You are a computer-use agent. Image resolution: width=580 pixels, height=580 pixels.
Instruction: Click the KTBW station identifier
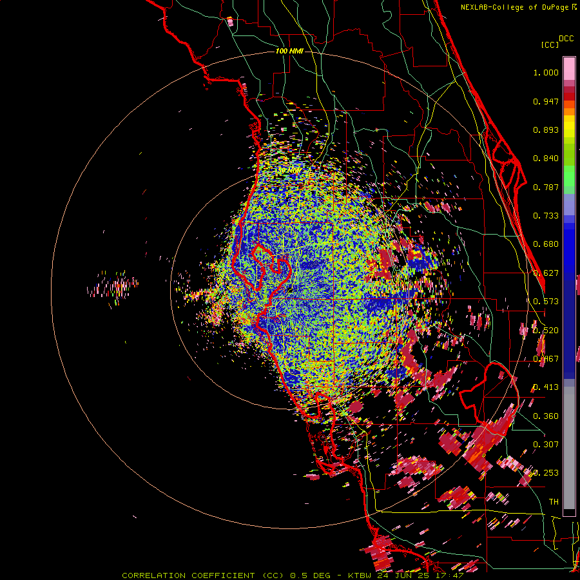tap(361, 575)
